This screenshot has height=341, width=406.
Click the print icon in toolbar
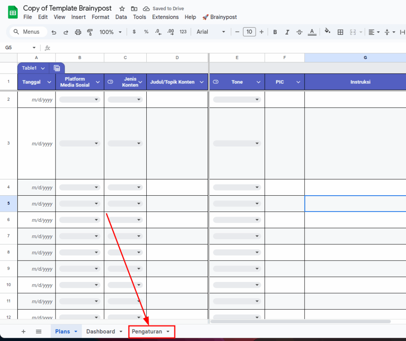coord(78,32)
